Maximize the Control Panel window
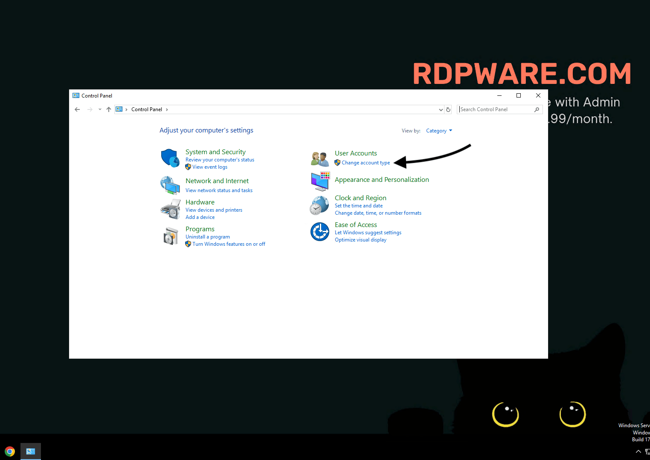The width and height of the screenshot is (650, 460). (519, 95)
